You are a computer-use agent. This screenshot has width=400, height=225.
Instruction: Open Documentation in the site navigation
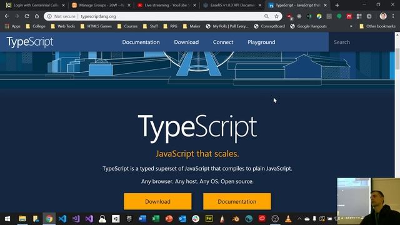141,42
